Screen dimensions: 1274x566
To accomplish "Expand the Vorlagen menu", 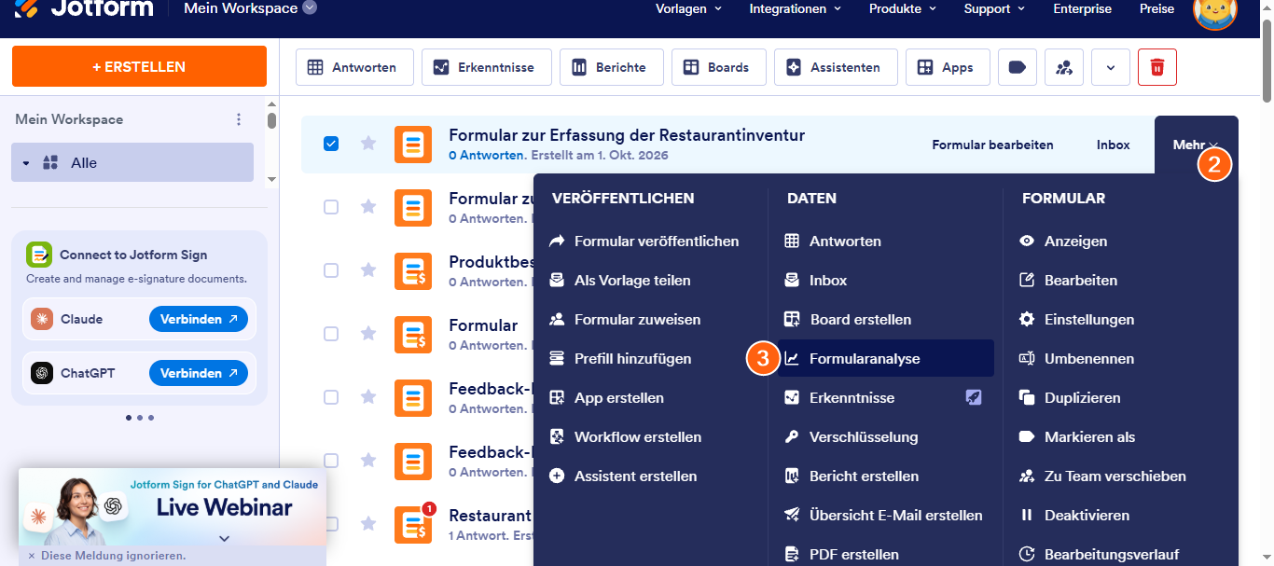I will [x=689, y=8].
